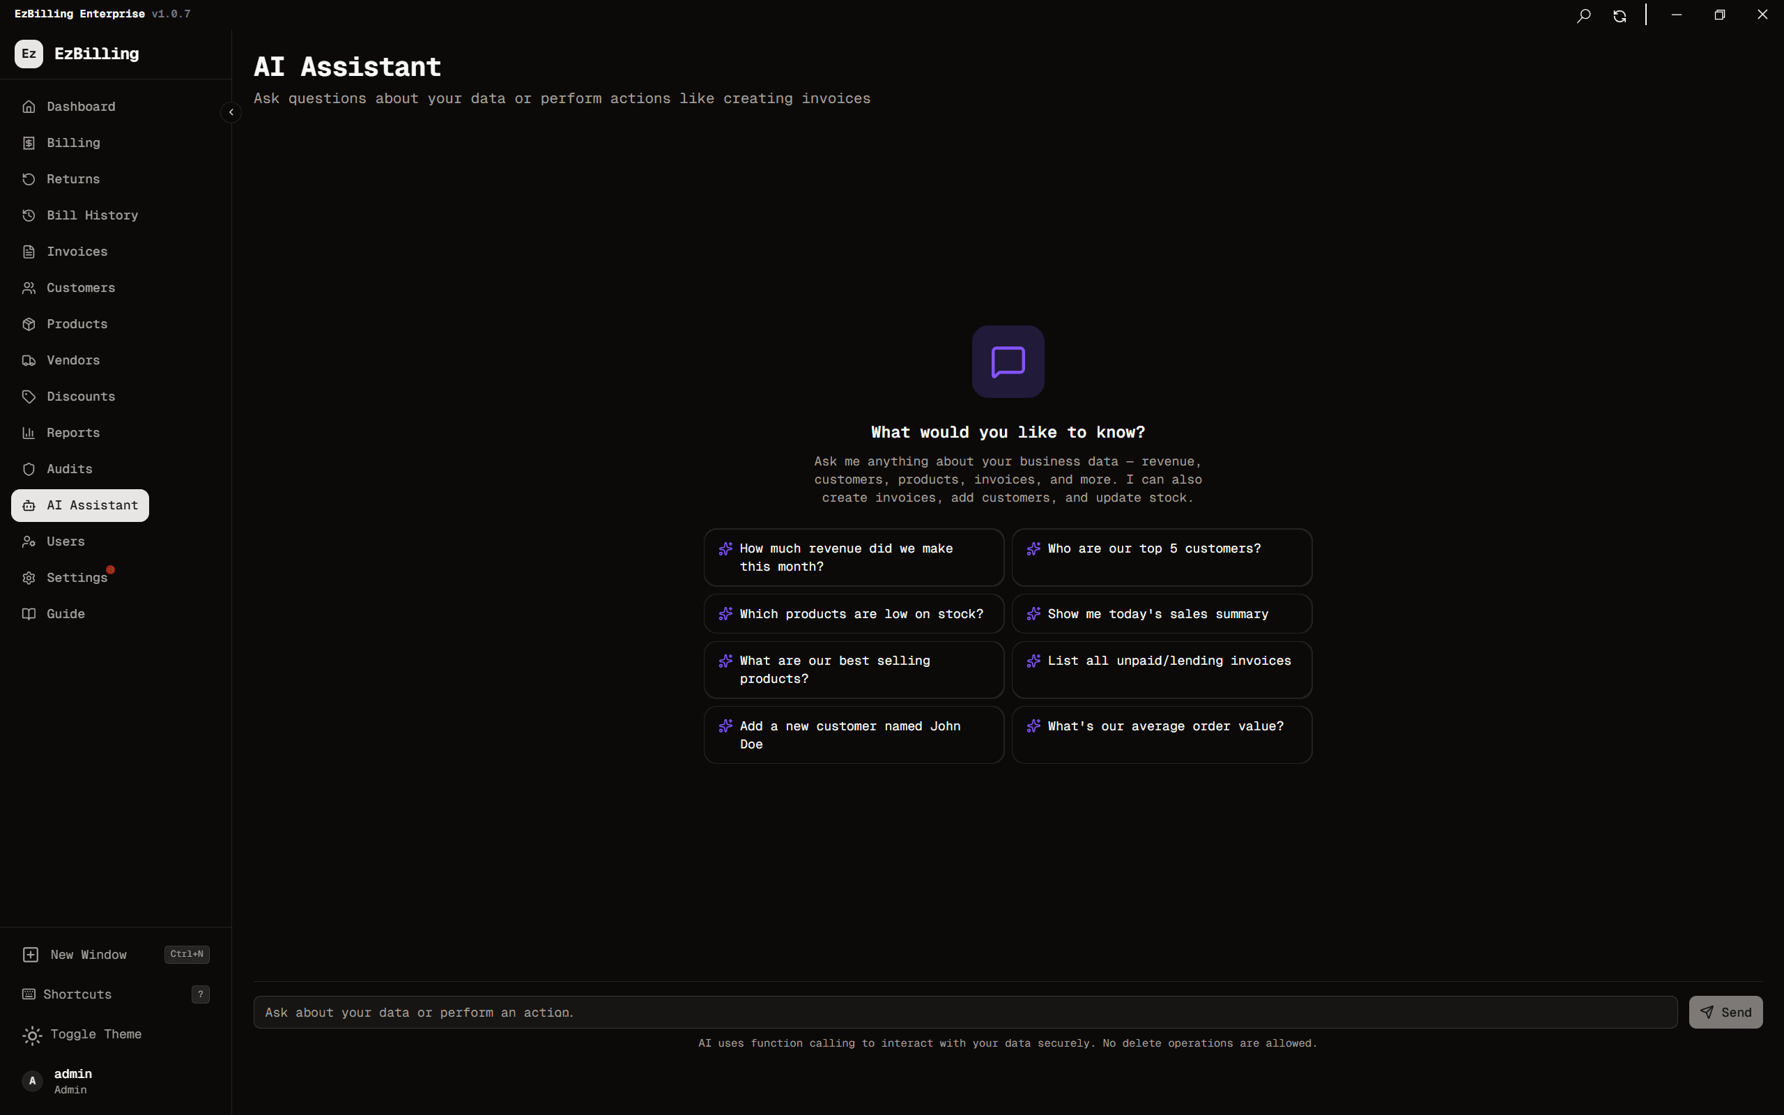The height and width of the screenshot is (1115, 1784).
Task: Click the Ez logo icon
Action: (x=29, y=54)
